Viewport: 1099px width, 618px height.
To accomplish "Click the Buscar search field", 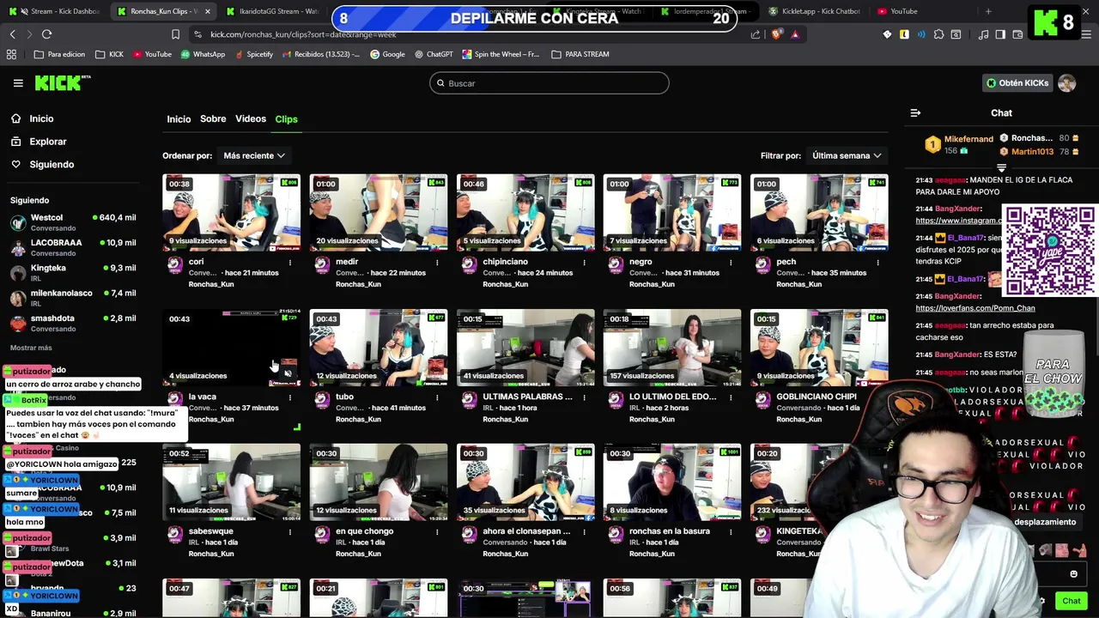I will click(x=549, y=83).
